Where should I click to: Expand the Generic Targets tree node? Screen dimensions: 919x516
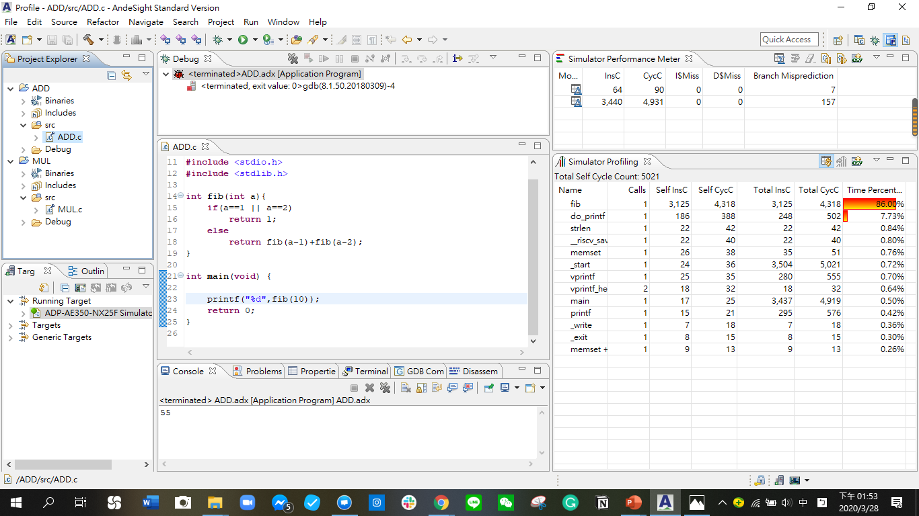[x=10, y=337]
